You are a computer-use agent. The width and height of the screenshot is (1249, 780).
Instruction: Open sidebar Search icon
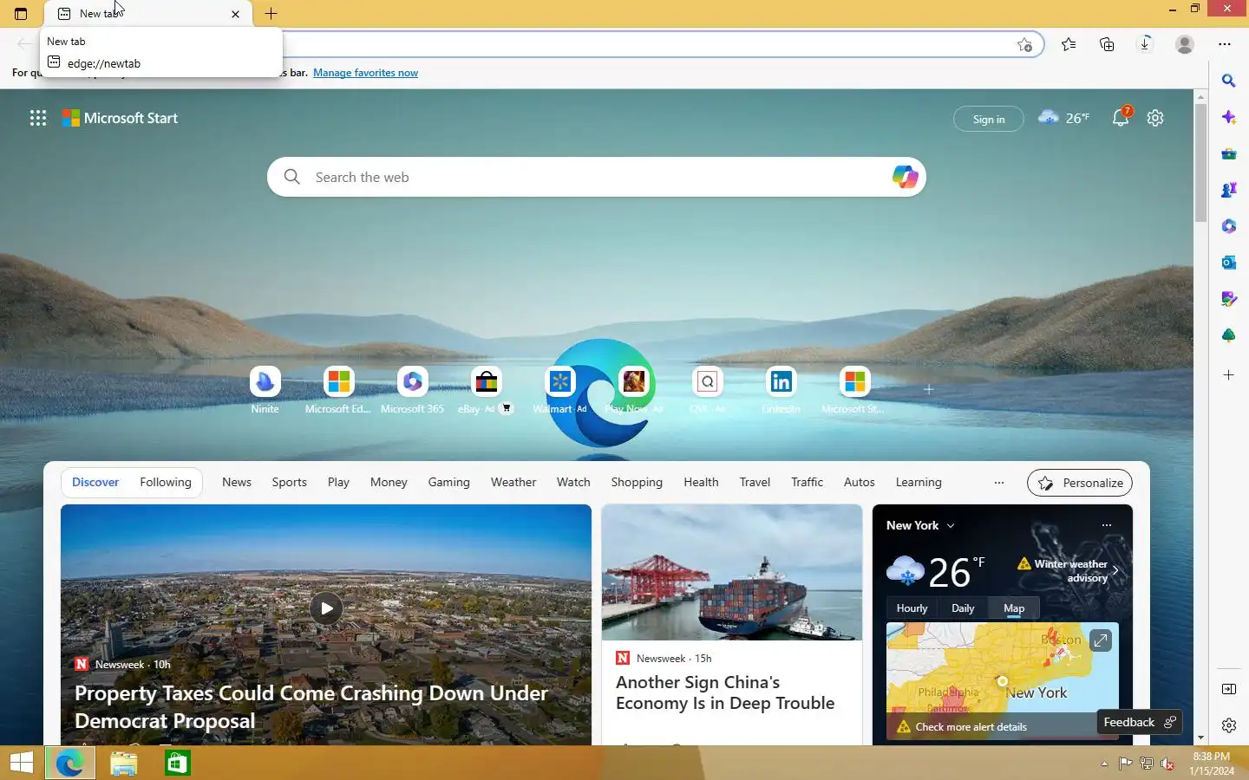1228,81
